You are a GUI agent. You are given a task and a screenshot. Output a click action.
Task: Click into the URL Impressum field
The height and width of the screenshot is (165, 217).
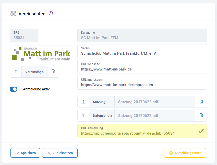142,85
